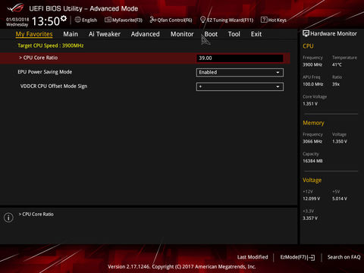This screenshot has height=273, width=364.
Task: Click the Last Modified button
Action: (x=253, y=257)
